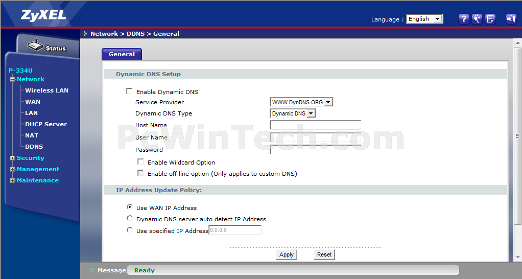This screenshot has width=522, height=279.
Task: Click the Network menu label
Action: coord(31,79)
